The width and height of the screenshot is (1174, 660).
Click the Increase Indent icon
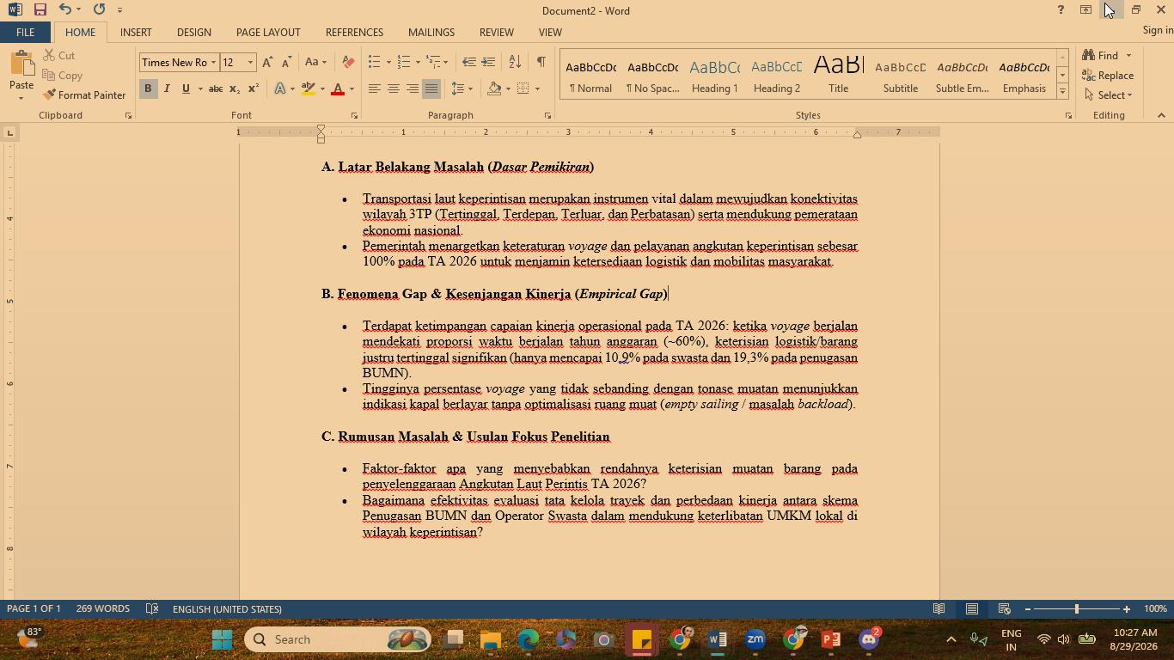coord(488,62)
